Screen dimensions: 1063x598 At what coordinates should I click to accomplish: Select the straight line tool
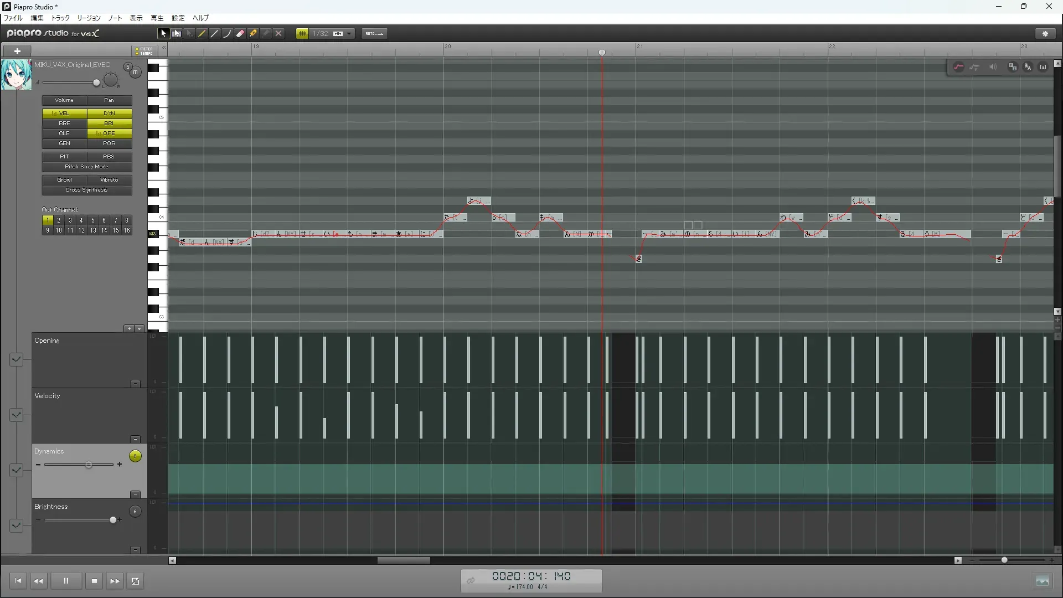coord(215,34)
